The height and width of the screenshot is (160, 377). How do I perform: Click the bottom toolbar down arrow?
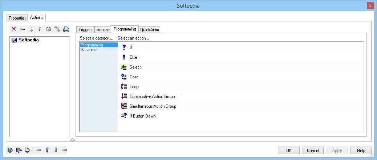[56, 150]
